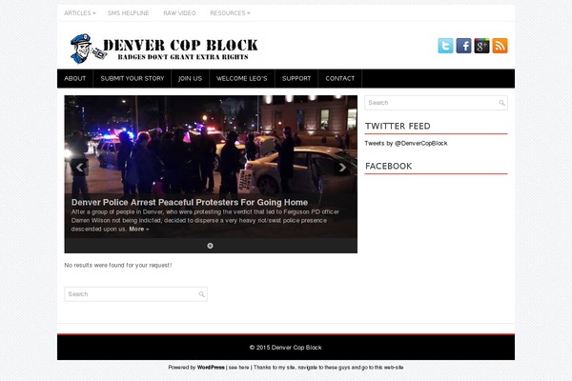Go to Submit Your Story

[x=133, y=78]
